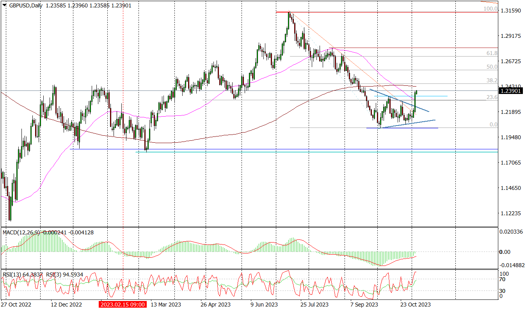Click the 1.31590 price axis label
This screenshot has width=526, height=310.
[x=511, y=11]
